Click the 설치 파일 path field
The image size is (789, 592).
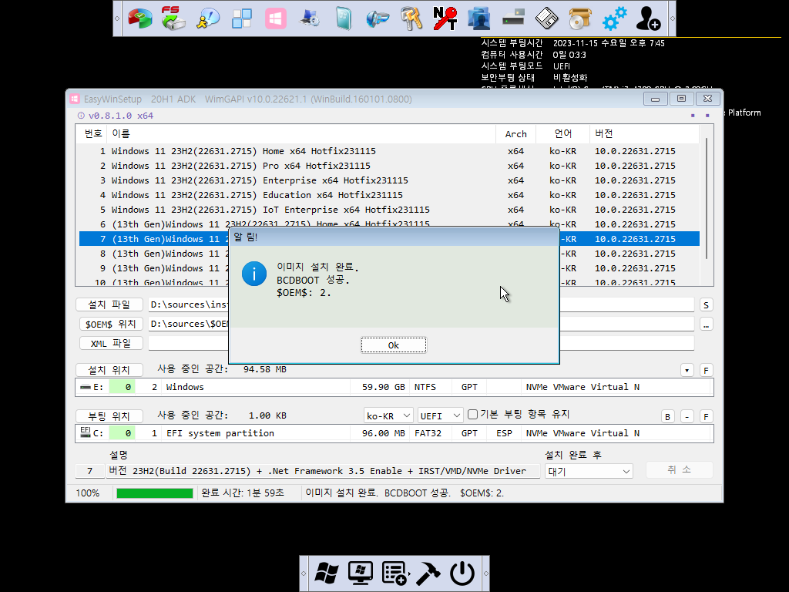421,304
